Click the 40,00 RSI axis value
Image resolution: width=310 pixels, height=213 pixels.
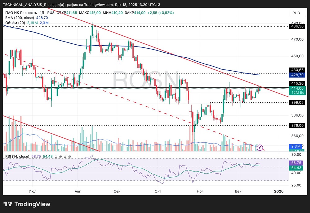296,173
